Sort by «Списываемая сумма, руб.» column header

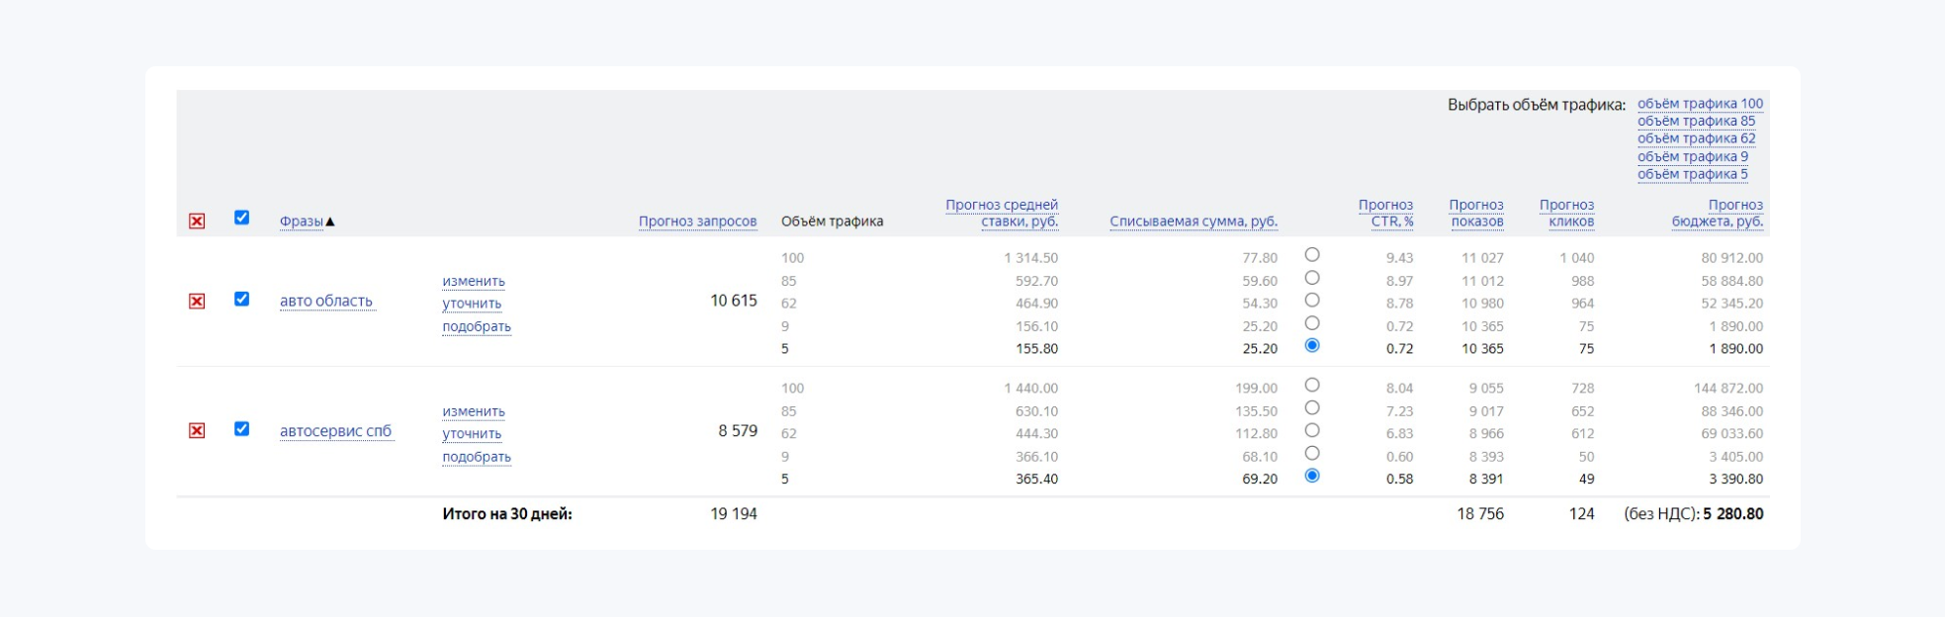[x=1193, y=221]
